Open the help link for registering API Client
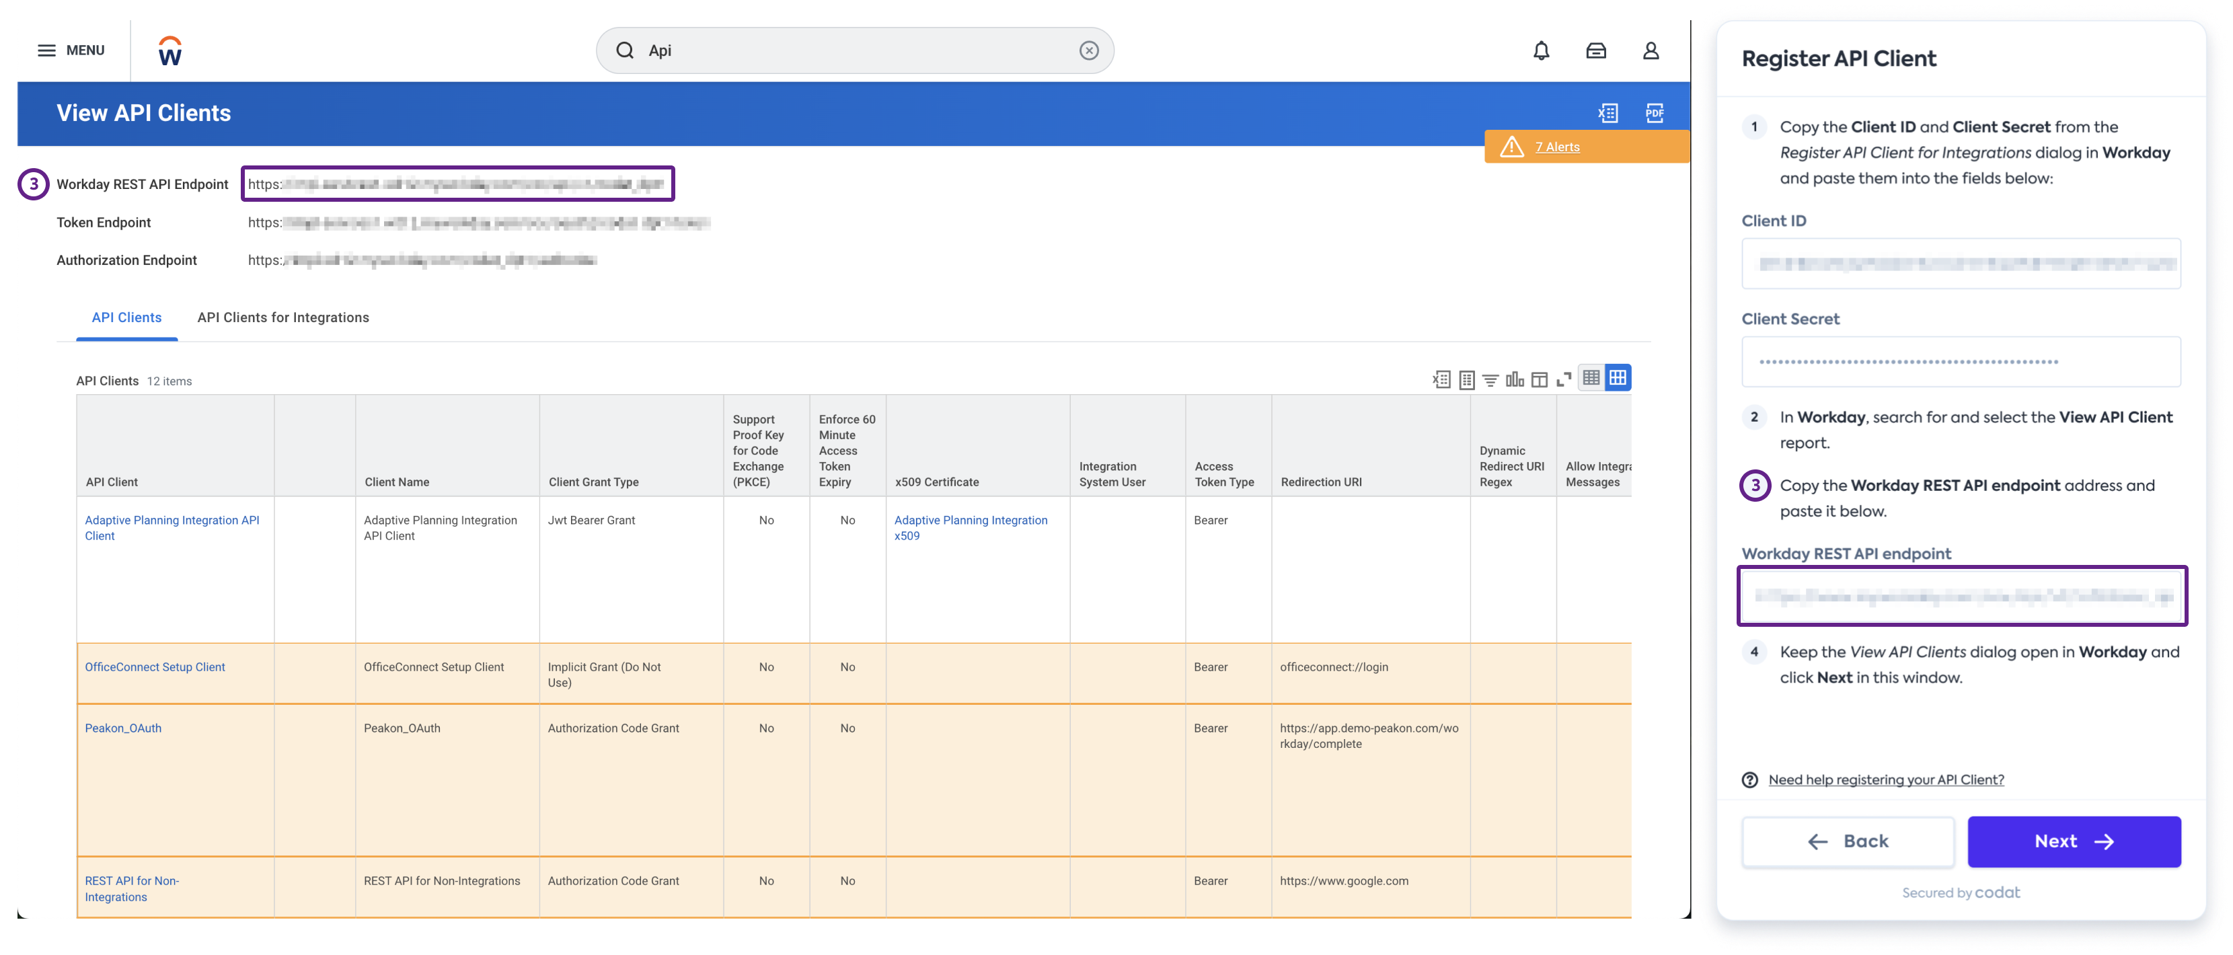Screen dimensions: 2233x955 pyautogui.click(x=1886, y=779)
